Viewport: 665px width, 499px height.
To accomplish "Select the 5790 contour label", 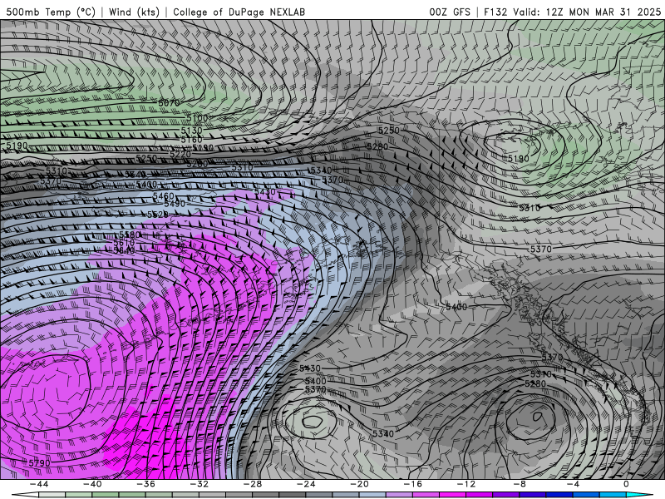I will (39, 463).
